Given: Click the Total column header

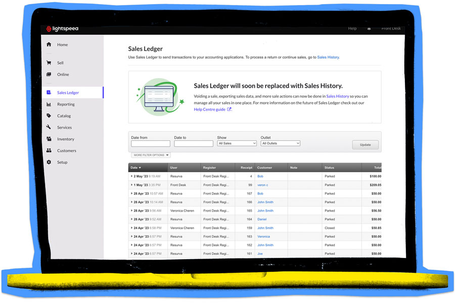Looking at the screenshot, I should click(x=372, y=168).
